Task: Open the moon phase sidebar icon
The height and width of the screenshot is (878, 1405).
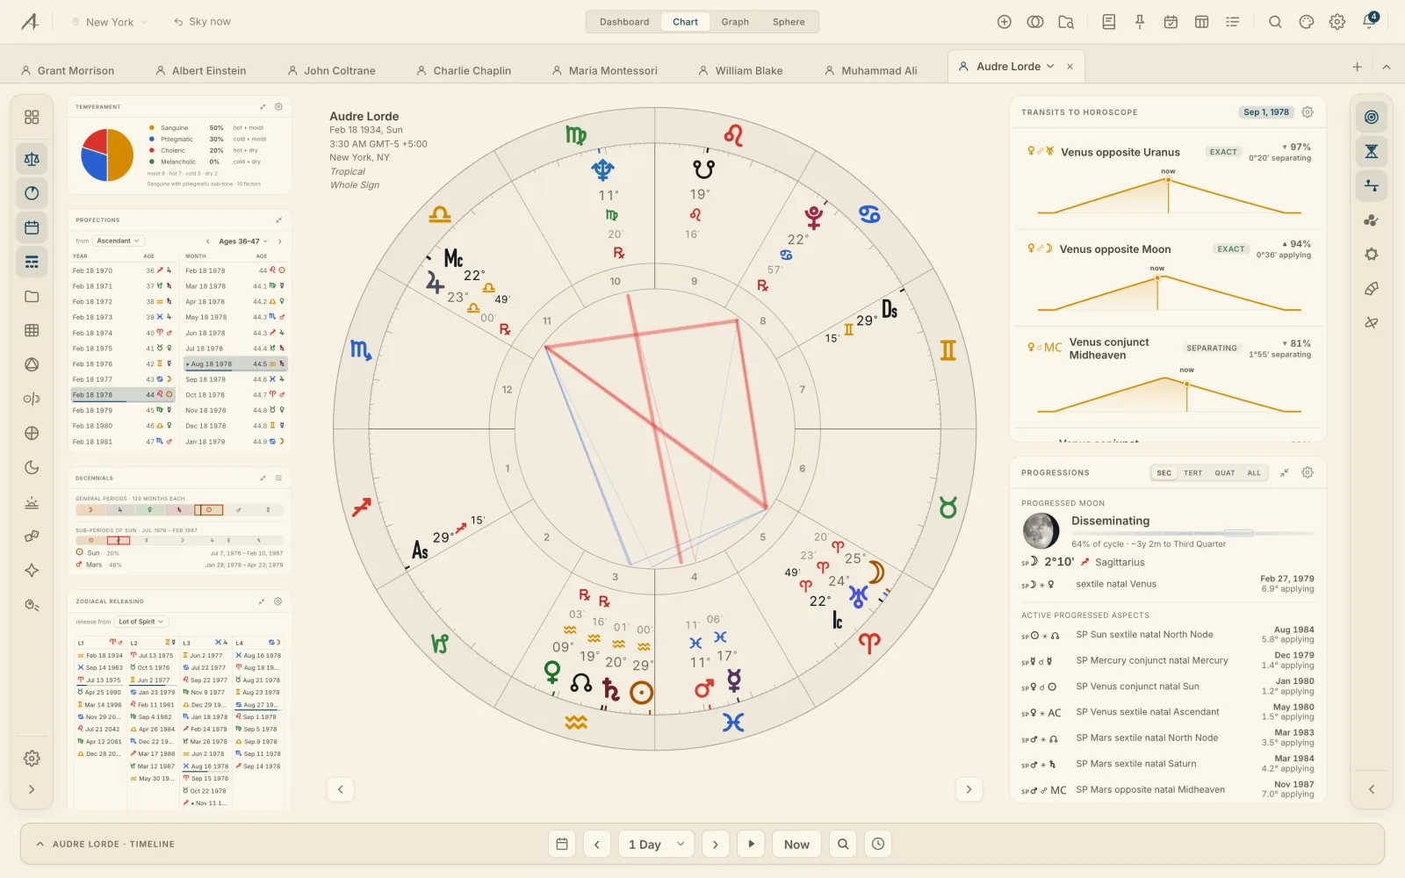Action: 32,467
